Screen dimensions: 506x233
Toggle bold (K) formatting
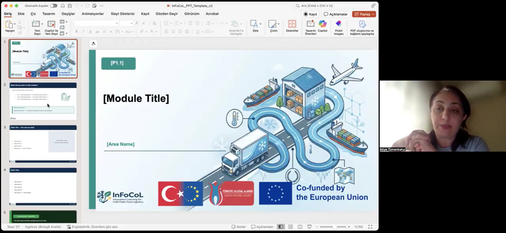(x=76, y=32)
